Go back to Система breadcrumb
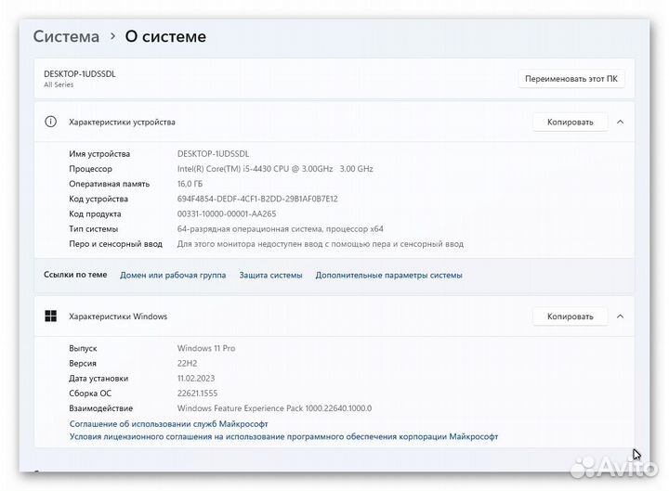This screenshot has width=669, height=491. coord(66,36)
